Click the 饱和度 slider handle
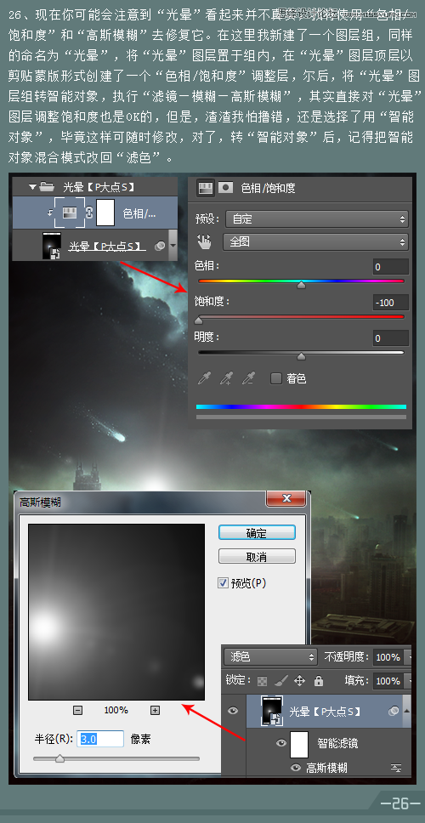 [x=198, y=321]
